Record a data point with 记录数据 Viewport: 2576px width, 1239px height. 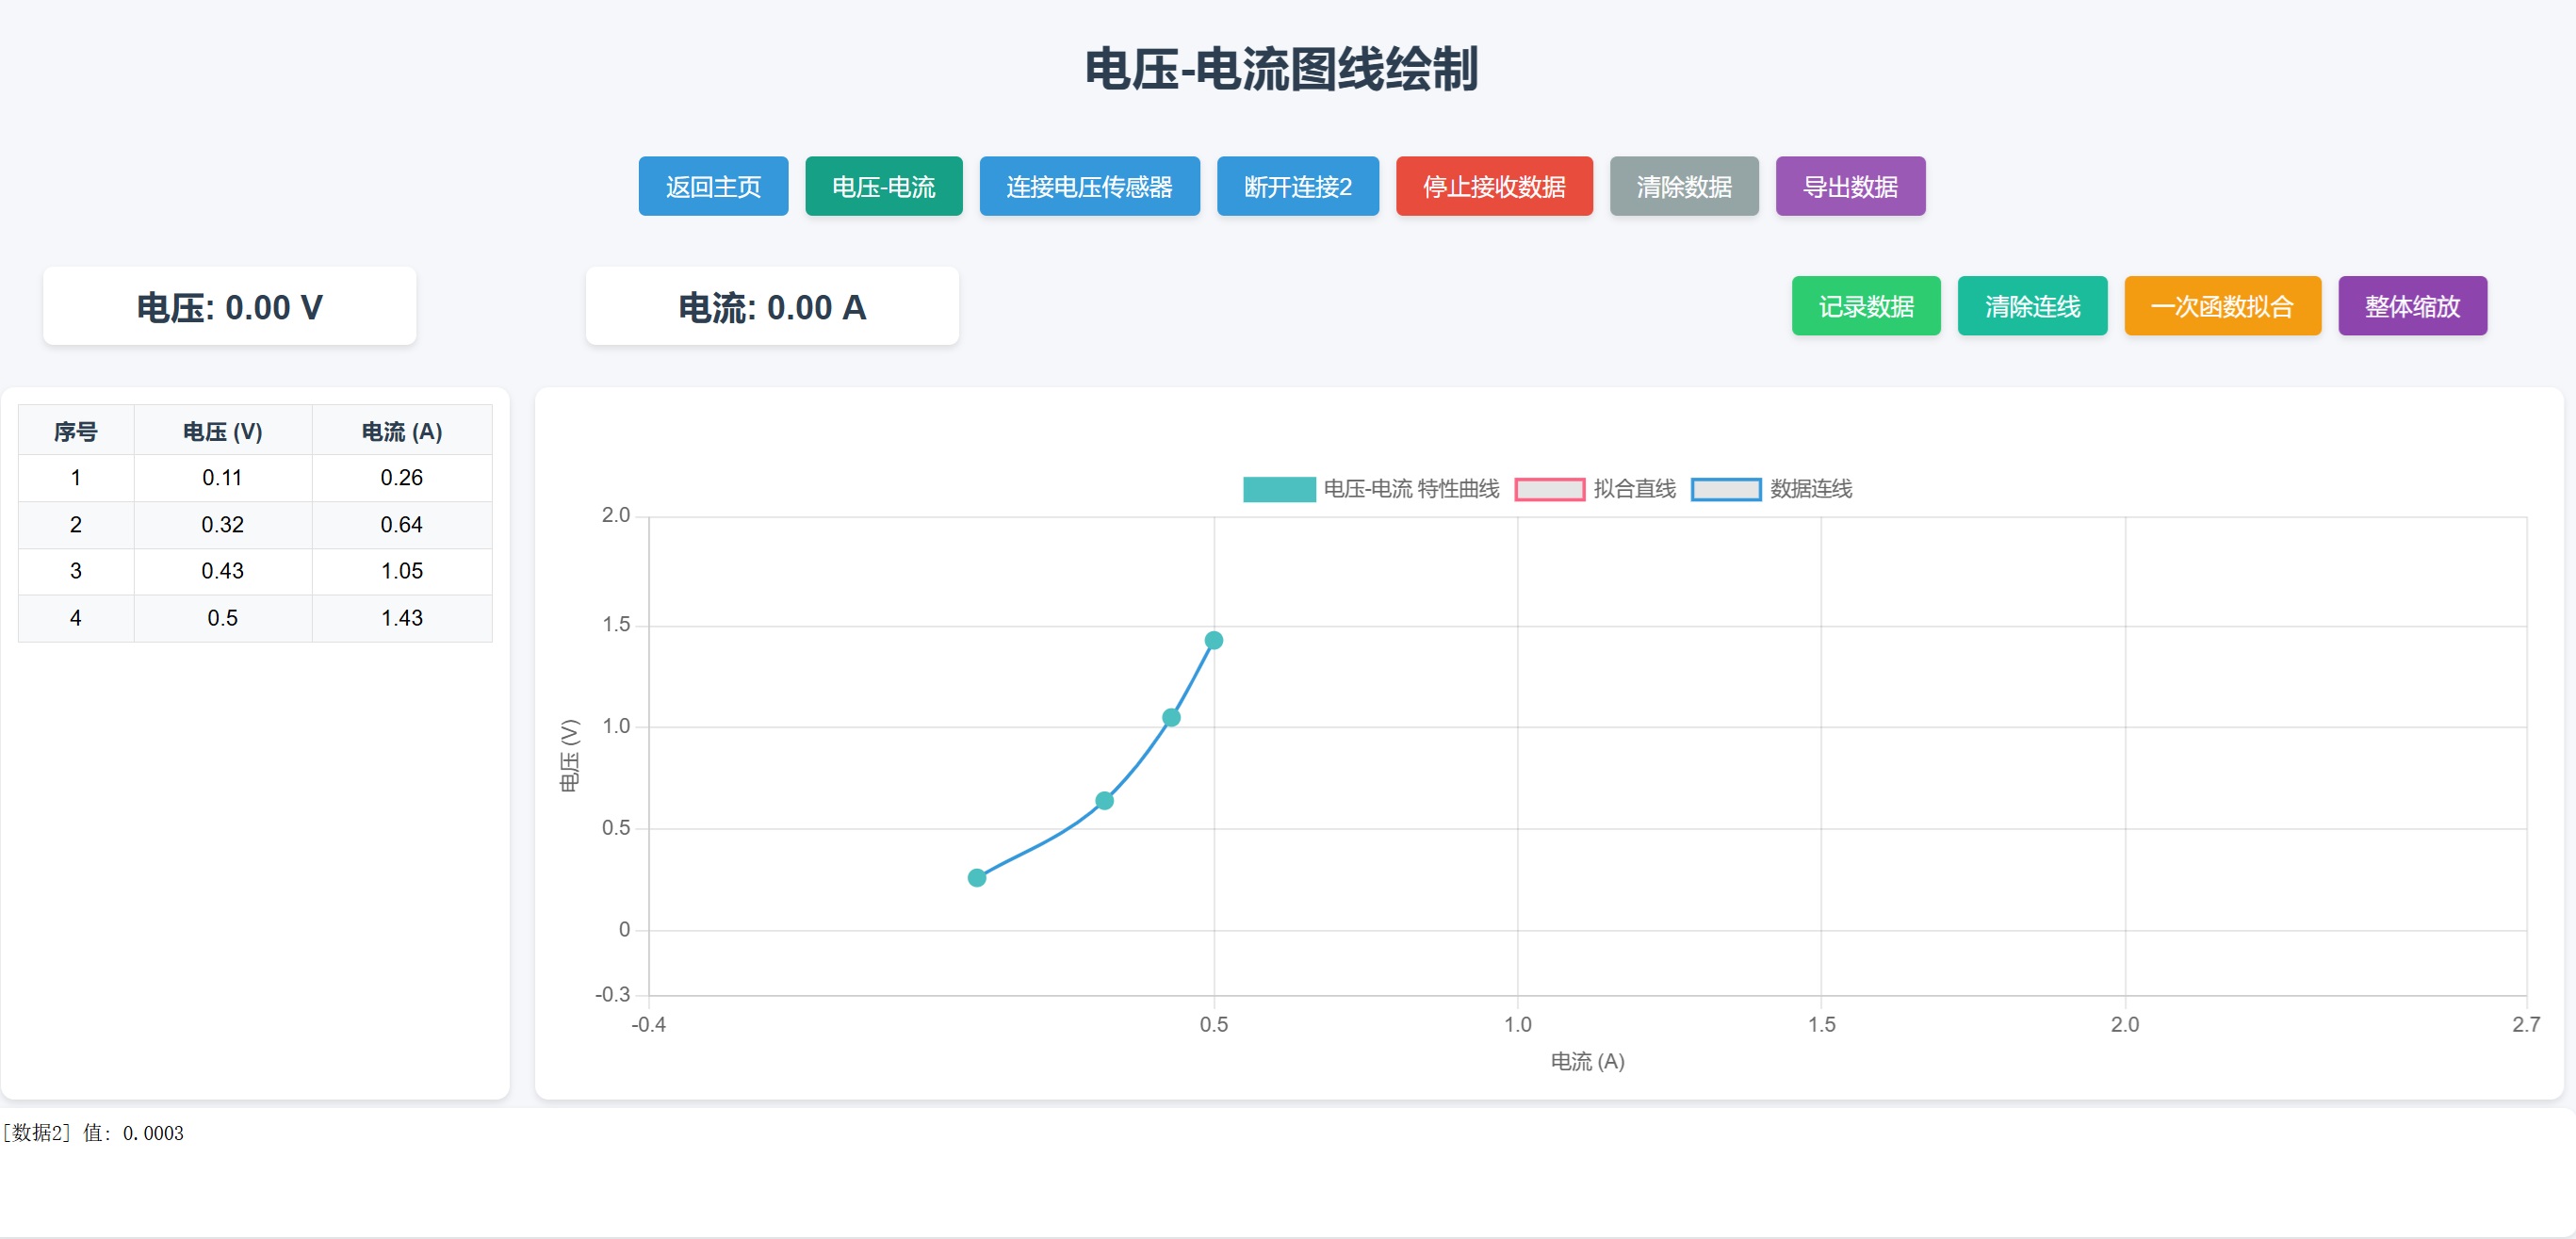(x=1865, y=306)
